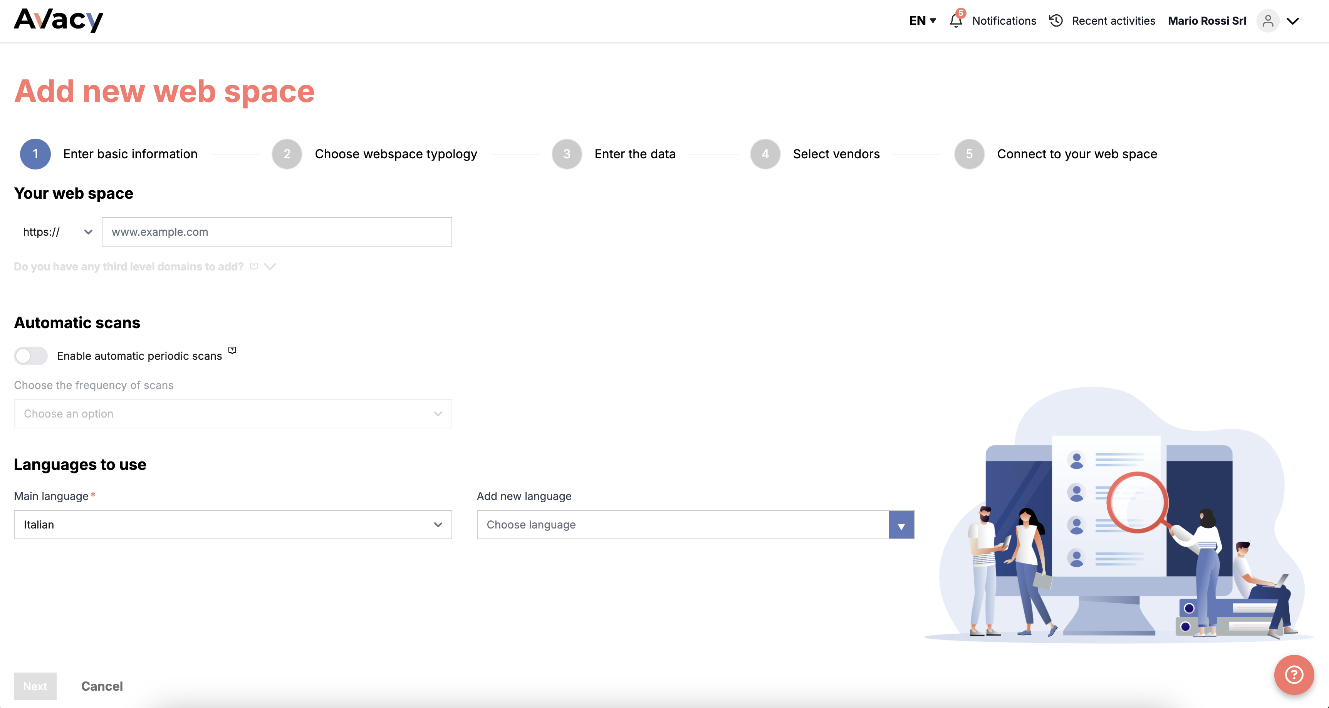Click step 1 circle icon

point(35,154)
